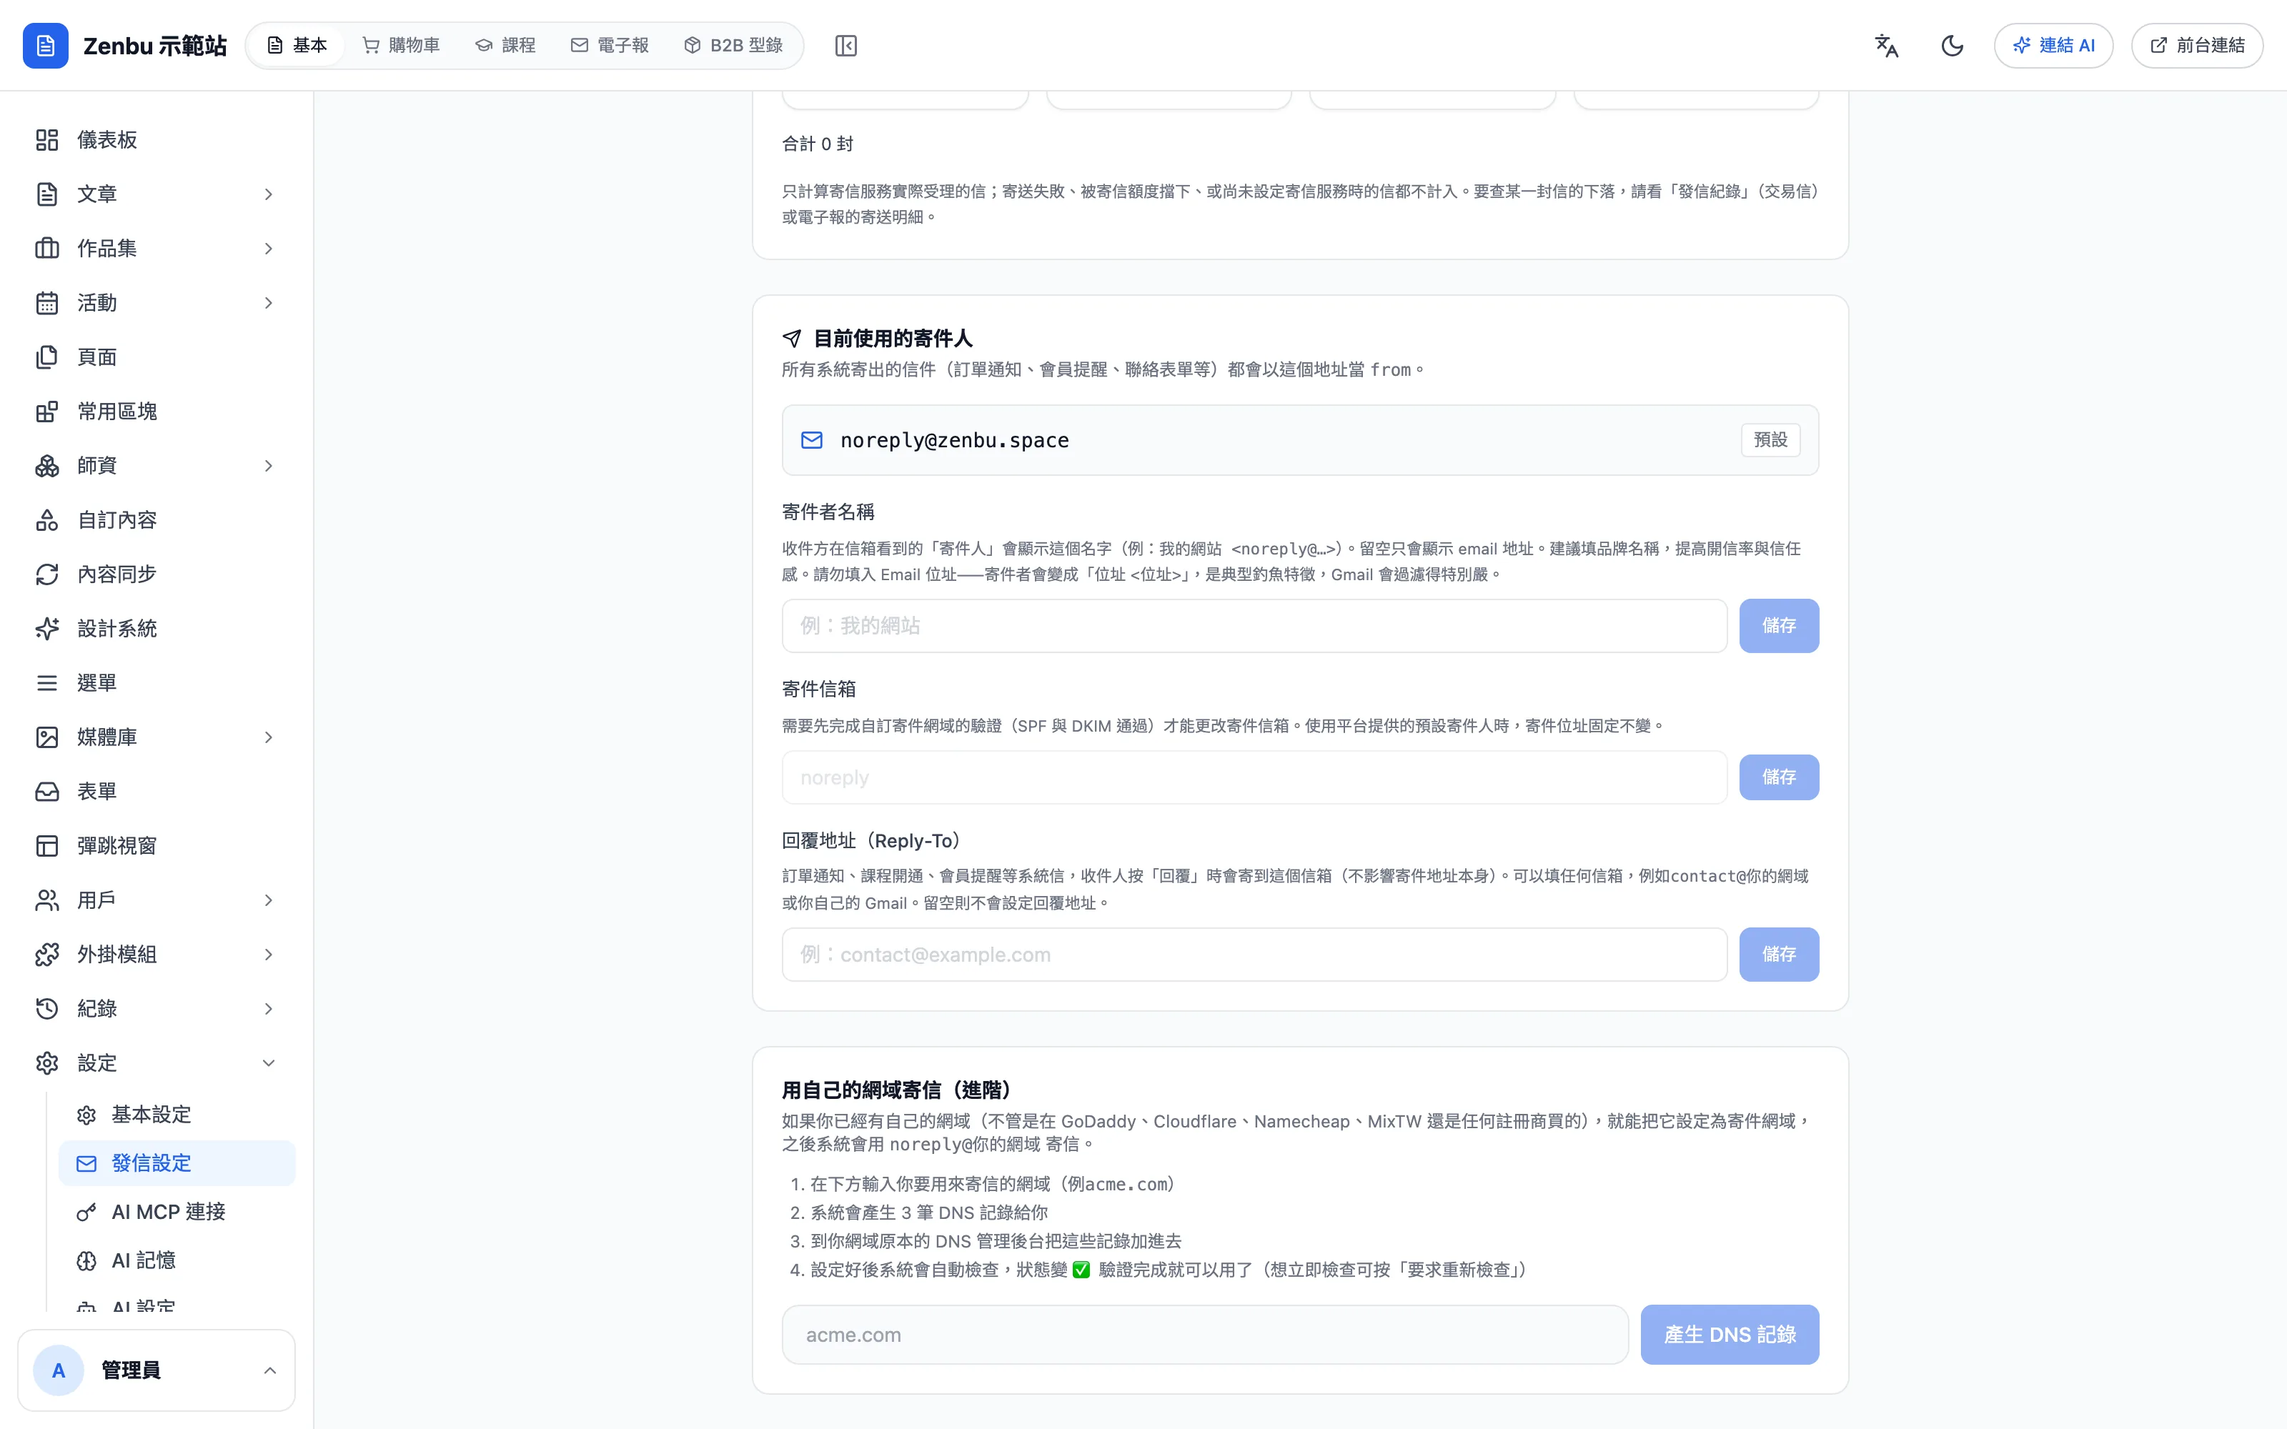Open AI 記憶 settings item

pos(177,1260)
